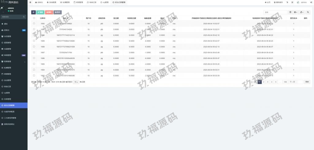Open the settings gears icon at top right

(311, 2)
